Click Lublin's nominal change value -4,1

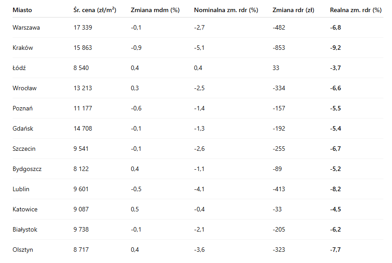199,189
